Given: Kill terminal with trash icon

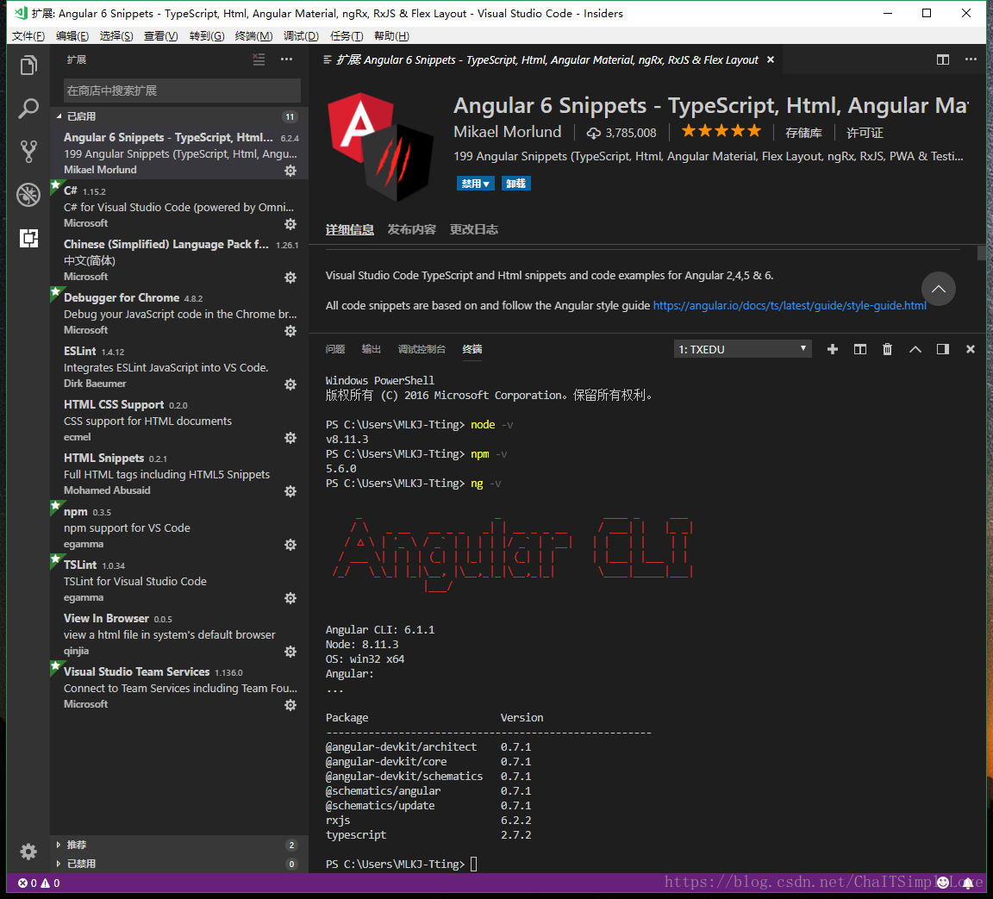Looking at the screenshot, I should (887, 349).
